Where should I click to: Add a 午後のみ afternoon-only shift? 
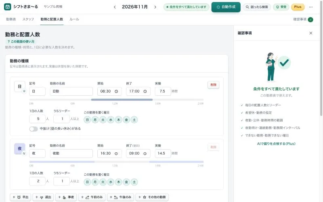[x=120, y=197]
